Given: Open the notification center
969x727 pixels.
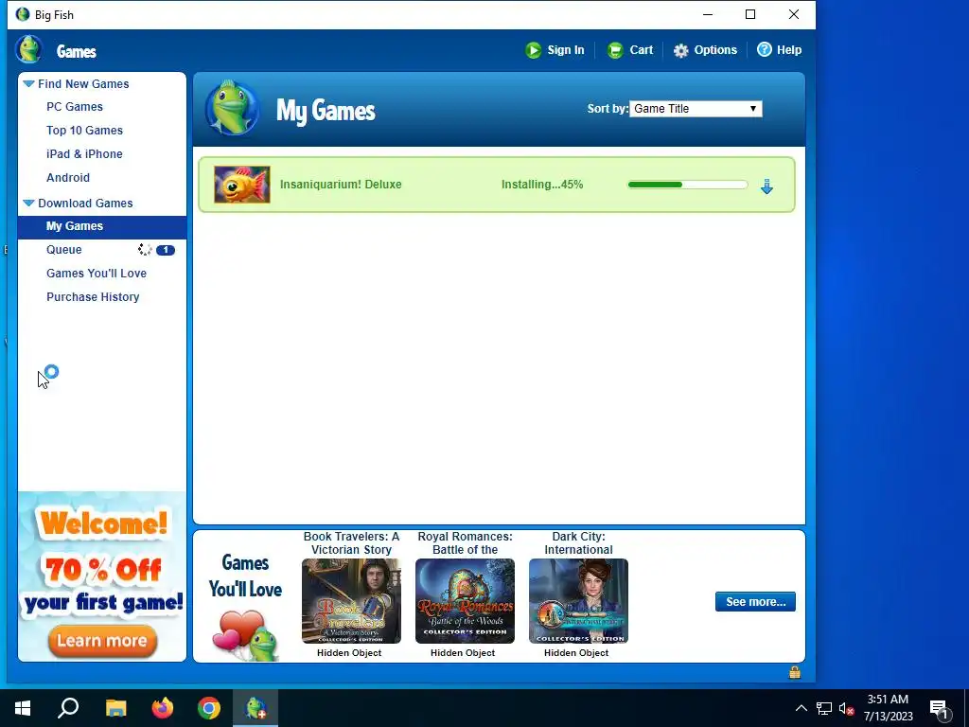Looking at the screenshot, I should click(940, 710).
